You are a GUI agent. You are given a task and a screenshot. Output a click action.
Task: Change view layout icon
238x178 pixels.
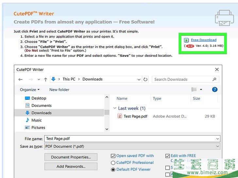point(194,89)
